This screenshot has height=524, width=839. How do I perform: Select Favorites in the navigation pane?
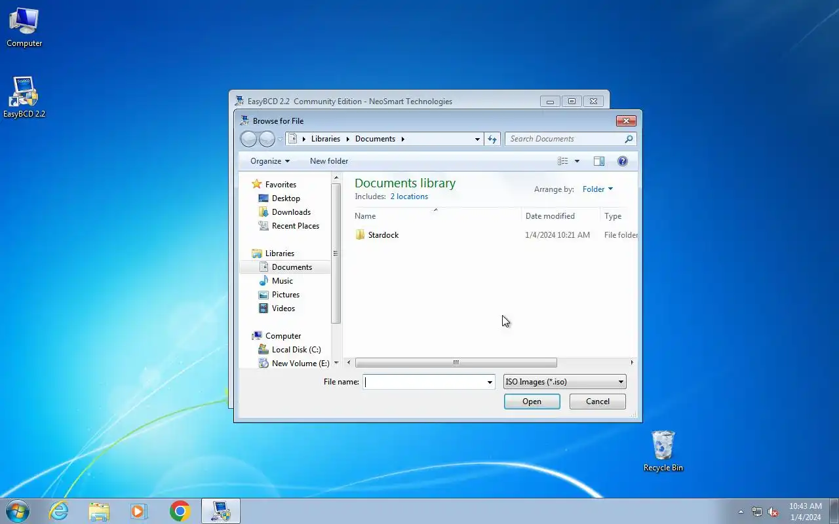(281, 185)
